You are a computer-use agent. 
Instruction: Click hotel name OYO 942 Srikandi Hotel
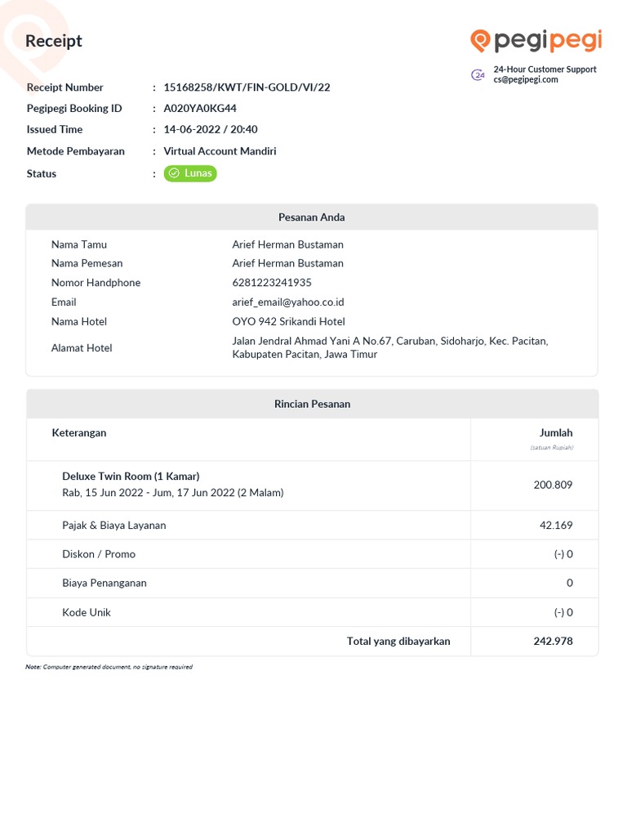288,321
